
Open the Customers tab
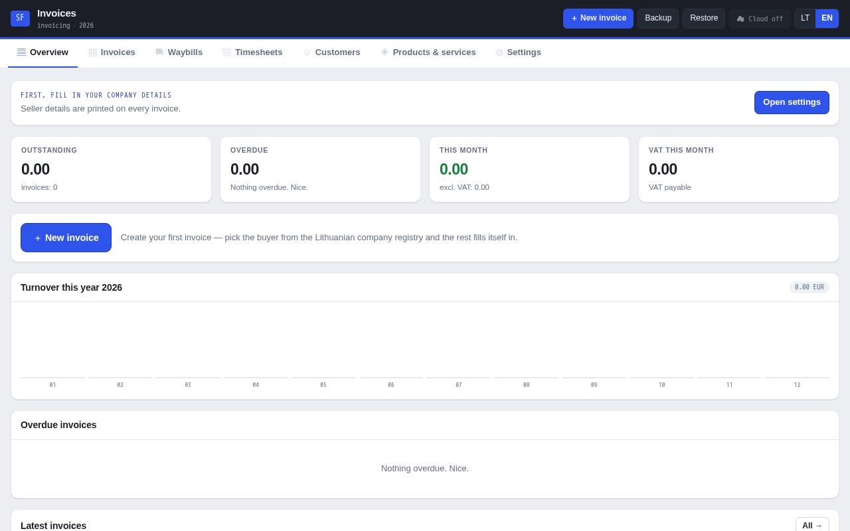coord(331,52)
